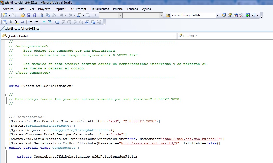
Task: Open the Herramientas menu
Action: [x=99, y=9]
